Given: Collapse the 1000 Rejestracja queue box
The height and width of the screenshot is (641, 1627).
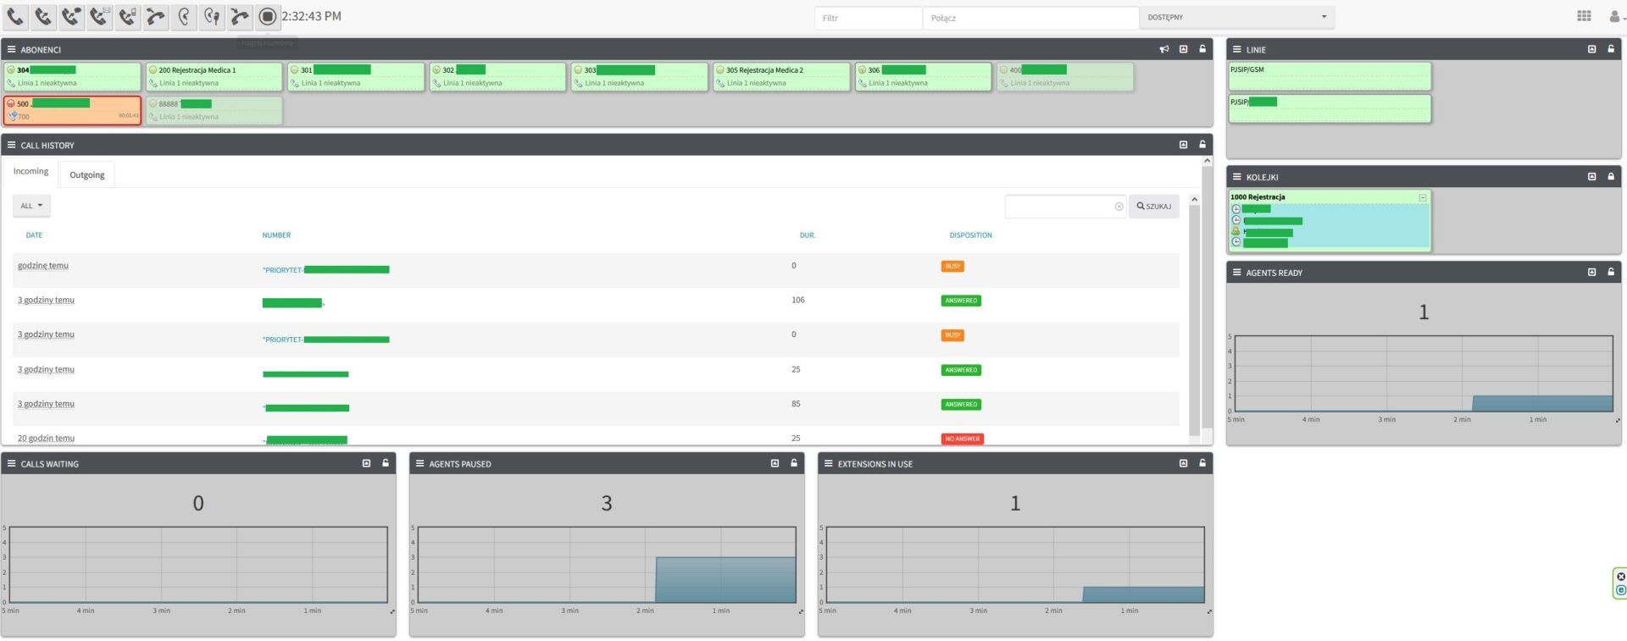Looking at the screenshot, I should tap(1423, 197).
